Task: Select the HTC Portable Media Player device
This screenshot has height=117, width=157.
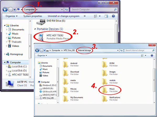Action: click(53, 37)
